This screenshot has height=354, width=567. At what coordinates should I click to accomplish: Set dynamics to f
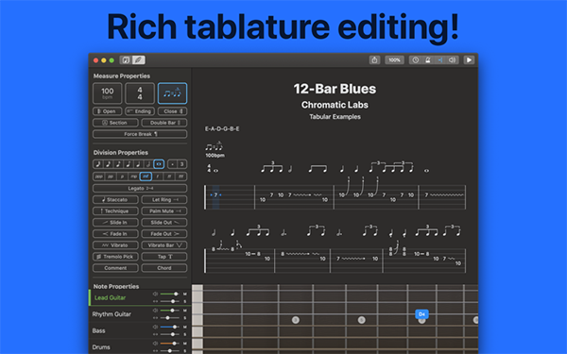tap(157, 177)
